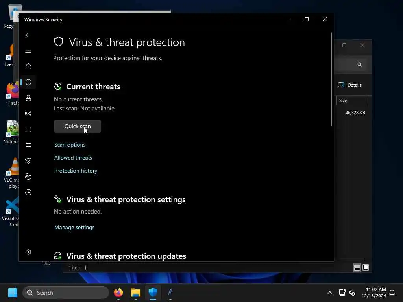Open App & browser control icon
This screenshot has height=302, width=403.
(x=28, y=129)
